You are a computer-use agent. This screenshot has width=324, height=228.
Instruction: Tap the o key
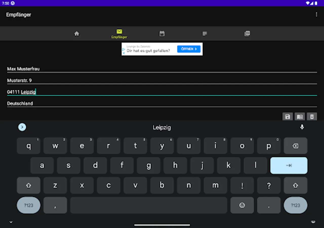[242, 146]
